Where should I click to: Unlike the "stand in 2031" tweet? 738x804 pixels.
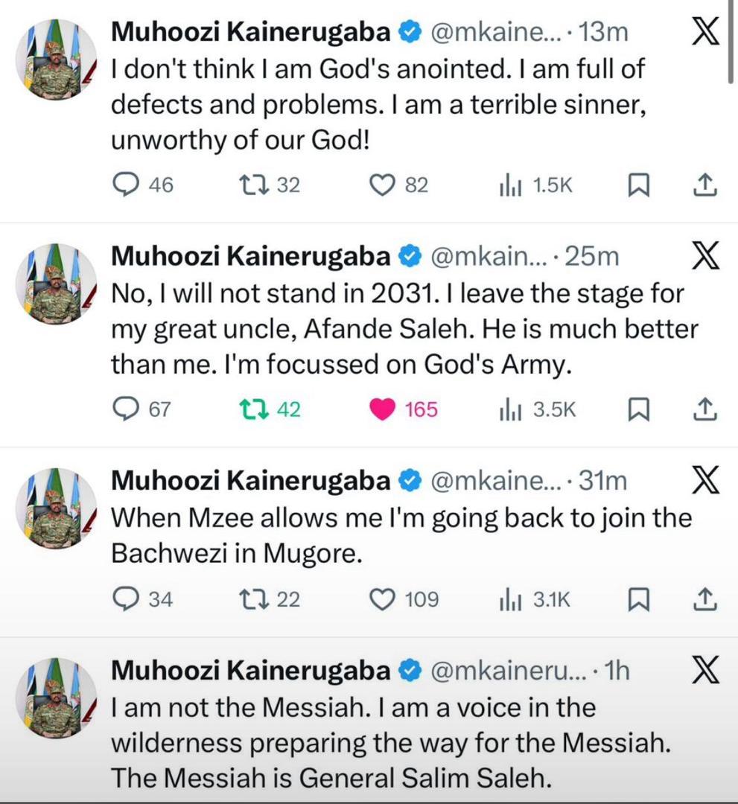382,409
